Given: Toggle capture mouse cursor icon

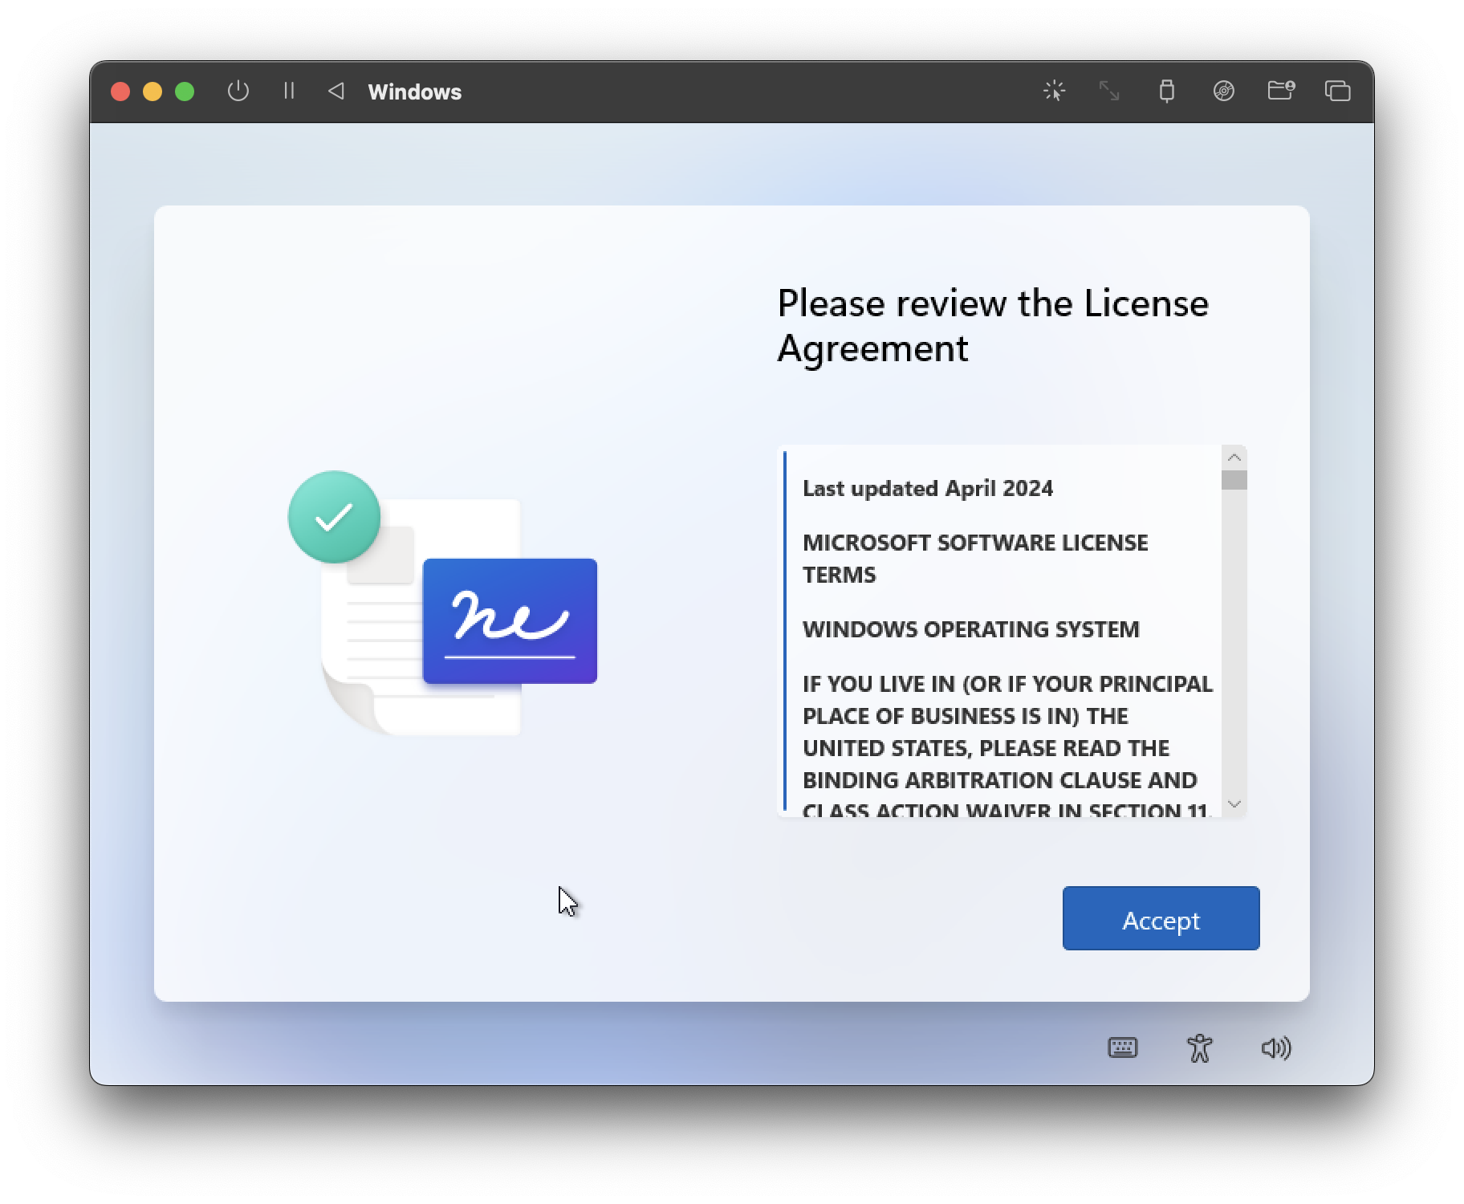Looking at the screenshot, I should pyautogui.click(x=1054, y=92).
